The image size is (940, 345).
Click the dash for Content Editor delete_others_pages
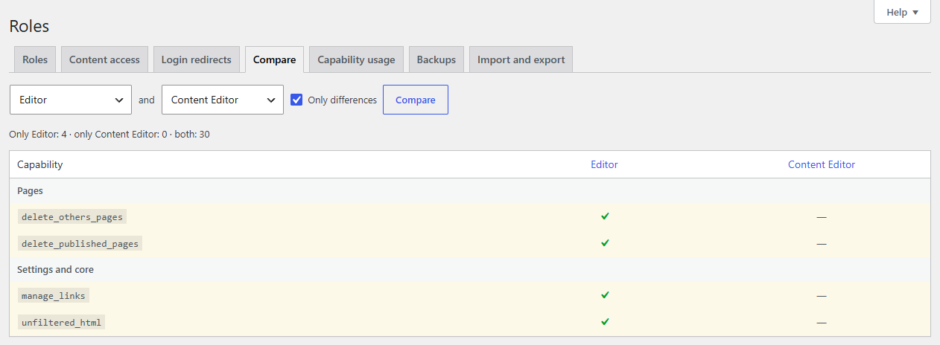(x=822, y=217)
